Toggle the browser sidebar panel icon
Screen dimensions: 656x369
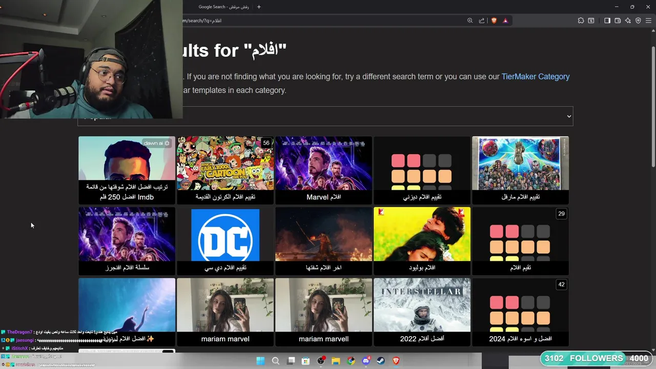click(x=607, y=20)
